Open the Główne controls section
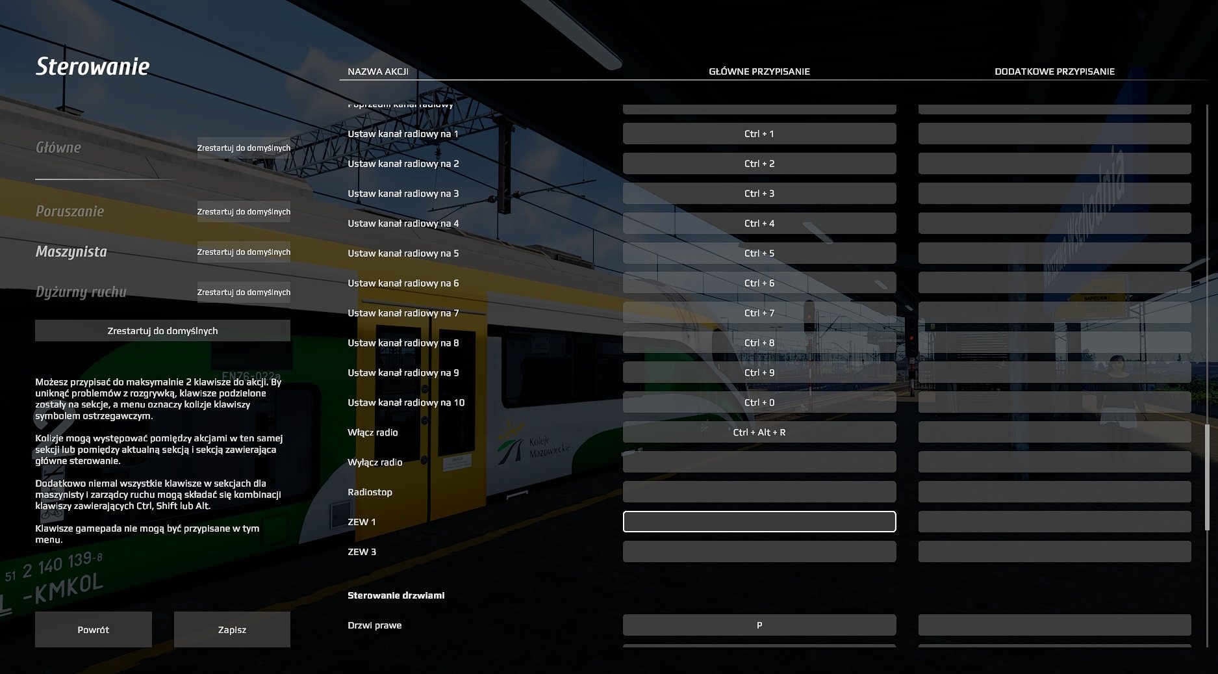Viewport: 1218px width, 674px height. point(58,148)
